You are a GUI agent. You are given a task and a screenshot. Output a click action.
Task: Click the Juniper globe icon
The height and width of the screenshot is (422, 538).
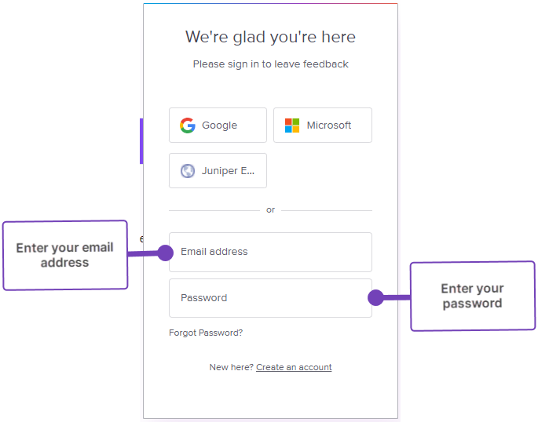click(x=188, y=171)
